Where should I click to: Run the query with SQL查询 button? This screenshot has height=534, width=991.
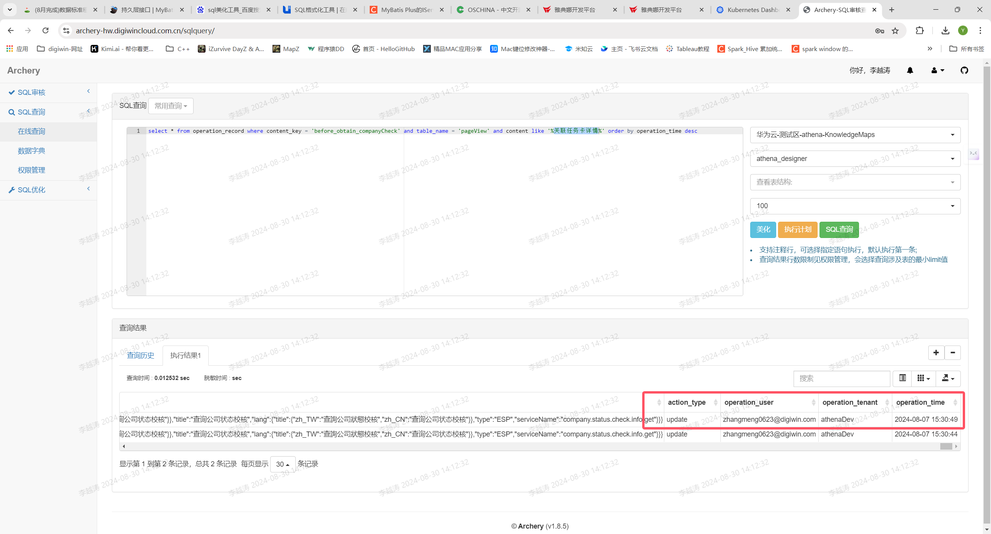tap(839, 229)
